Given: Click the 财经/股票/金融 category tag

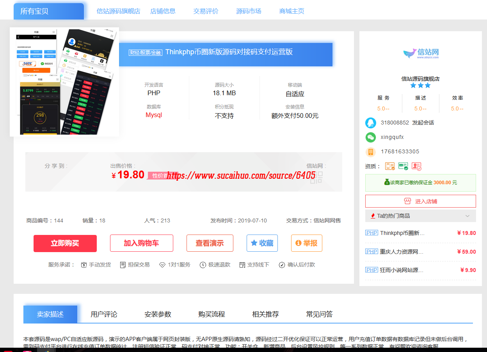Looking at the screenshot, I should [x=145, y=53].
